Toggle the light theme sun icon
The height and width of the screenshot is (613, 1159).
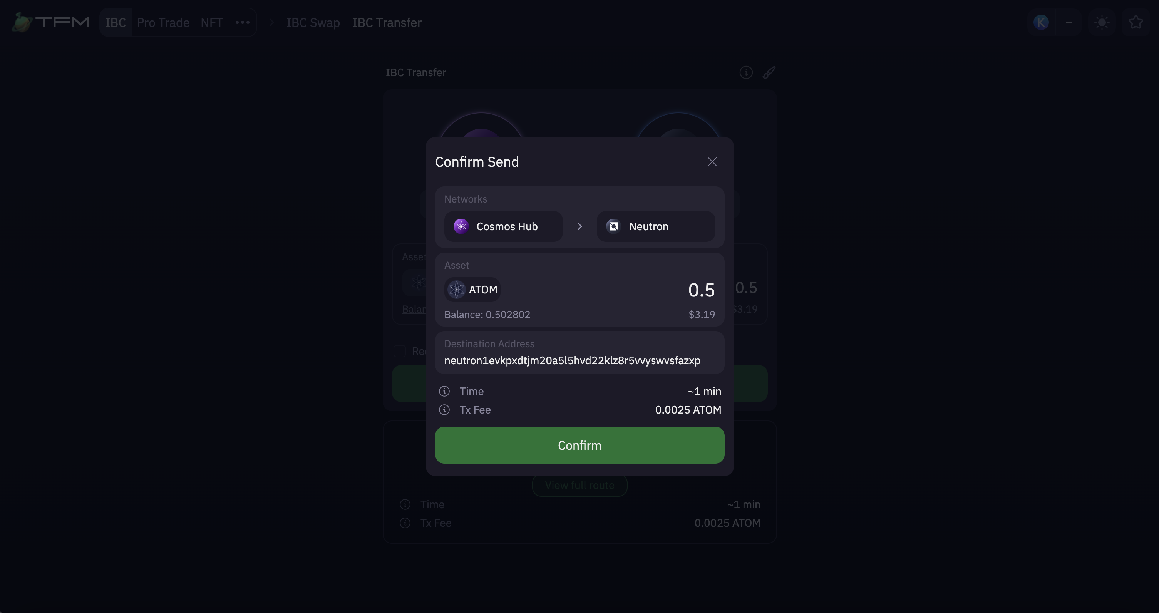1102,22
